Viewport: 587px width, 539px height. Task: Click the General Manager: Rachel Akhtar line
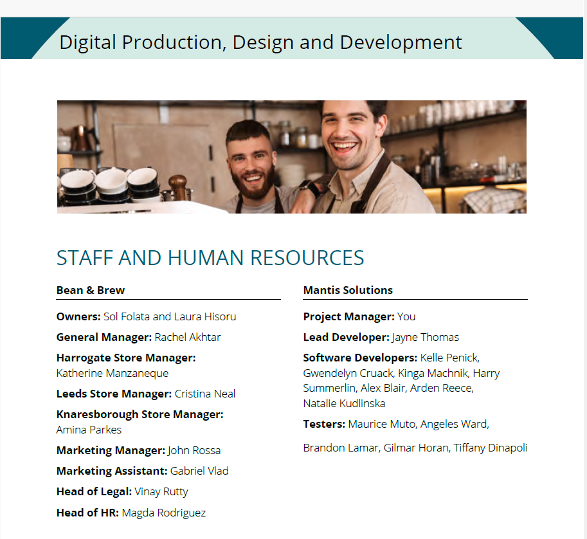[138, 337]
